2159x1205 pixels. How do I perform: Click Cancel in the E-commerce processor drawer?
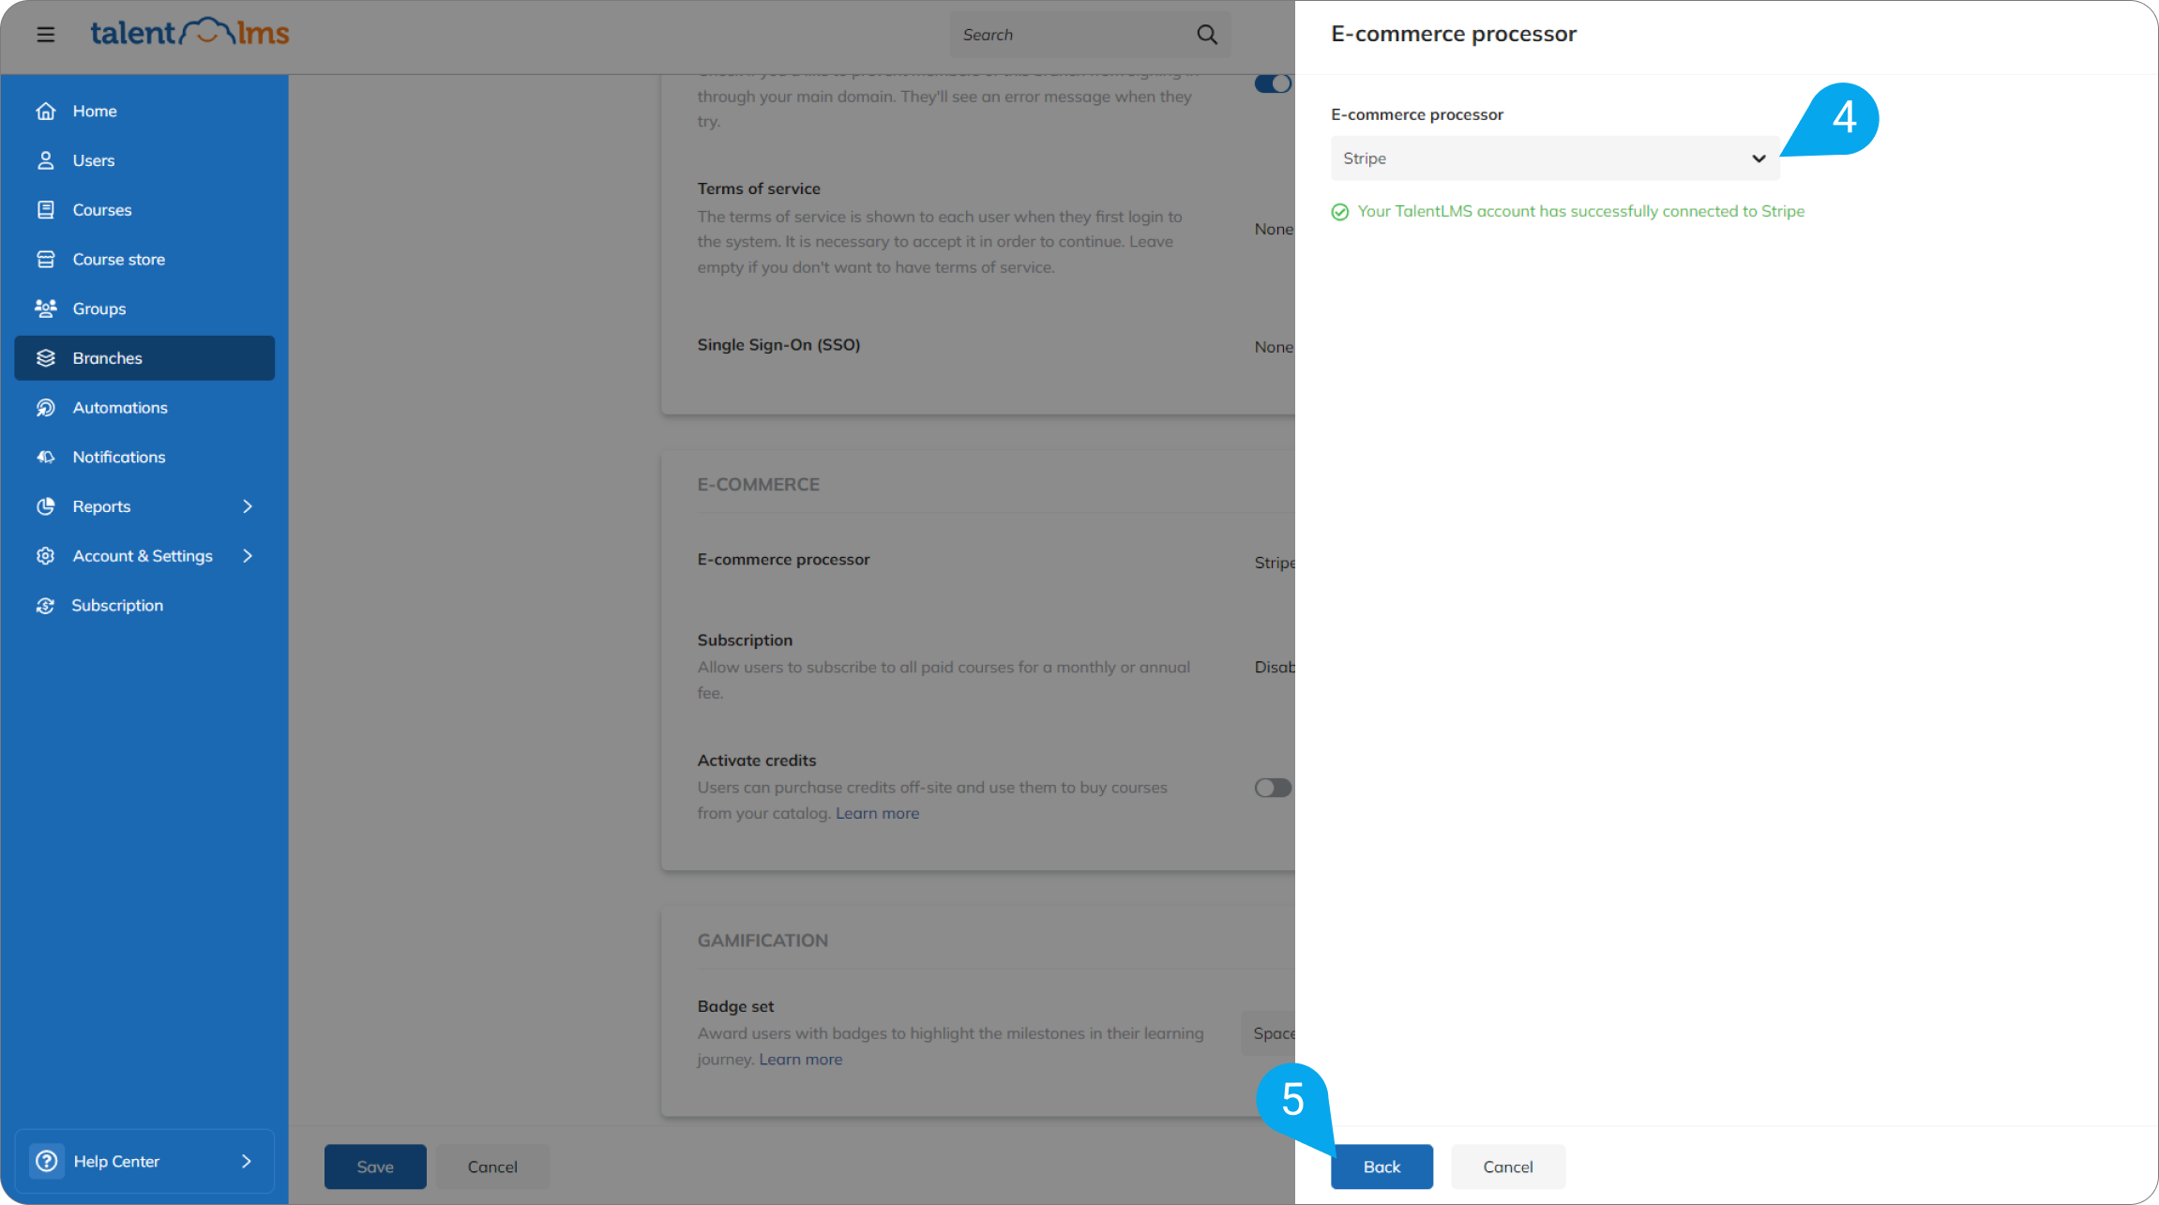[x=1508, y=1167]
